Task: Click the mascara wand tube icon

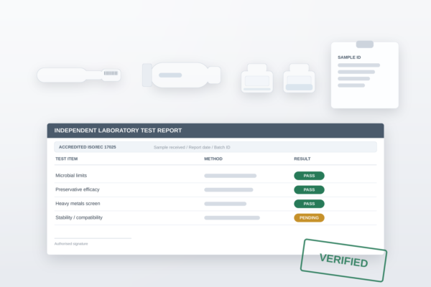Action: click(79, 75)
